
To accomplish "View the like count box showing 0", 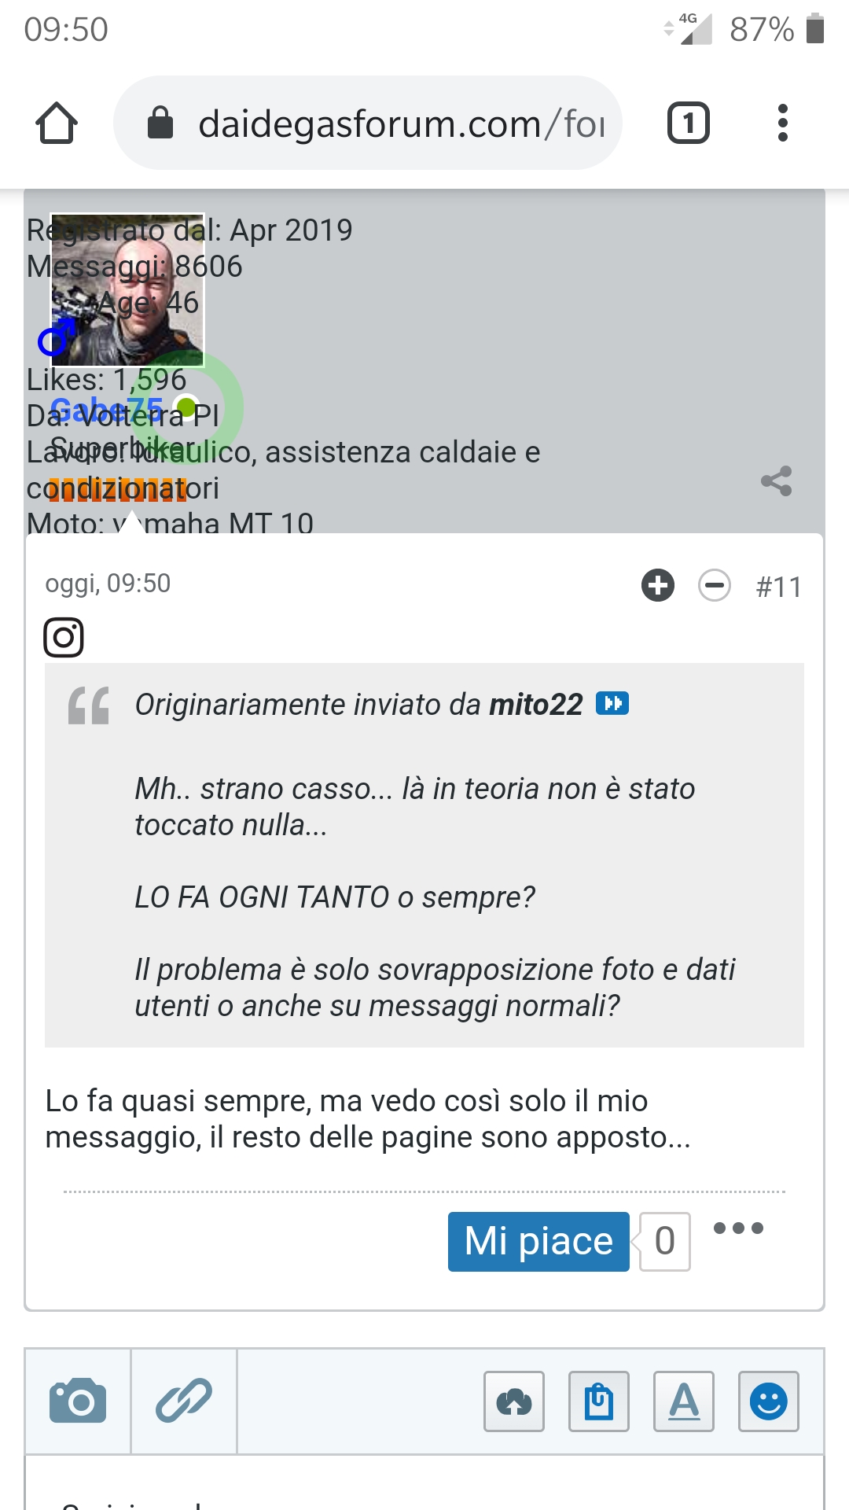I will pos(665,1242).
